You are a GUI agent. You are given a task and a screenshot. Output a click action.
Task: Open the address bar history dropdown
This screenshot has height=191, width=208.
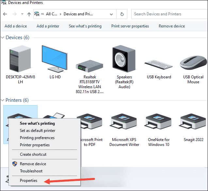tap(111, 14)
